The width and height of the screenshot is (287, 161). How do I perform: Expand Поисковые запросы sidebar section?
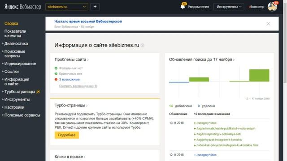(15, 54)
